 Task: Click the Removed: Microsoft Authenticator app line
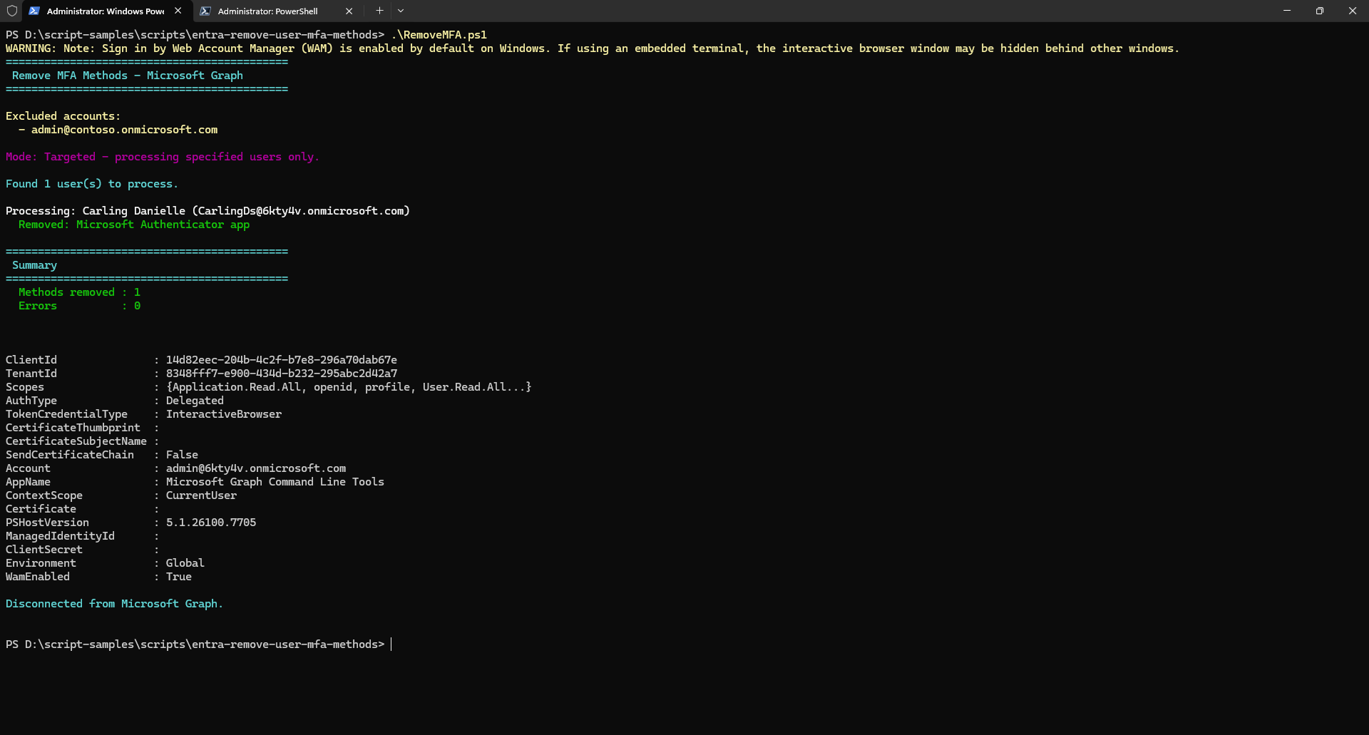click(133, 225)
